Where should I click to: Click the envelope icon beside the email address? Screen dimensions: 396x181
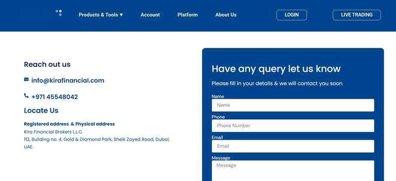pos(26,79)
